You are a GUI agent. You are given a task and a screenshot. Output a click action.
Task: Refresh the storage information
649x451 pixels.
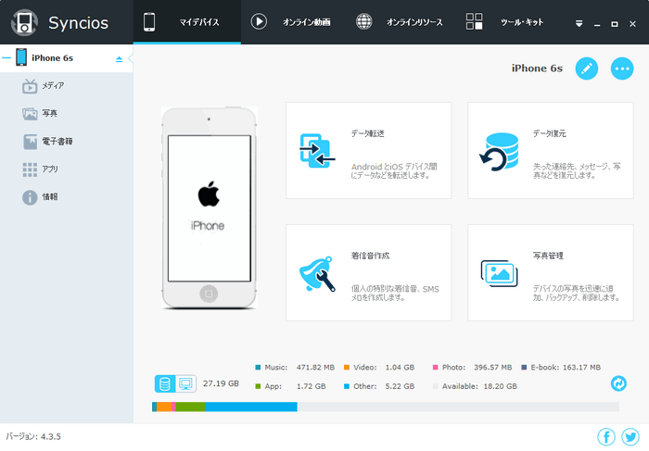click(x=618, y=383)
